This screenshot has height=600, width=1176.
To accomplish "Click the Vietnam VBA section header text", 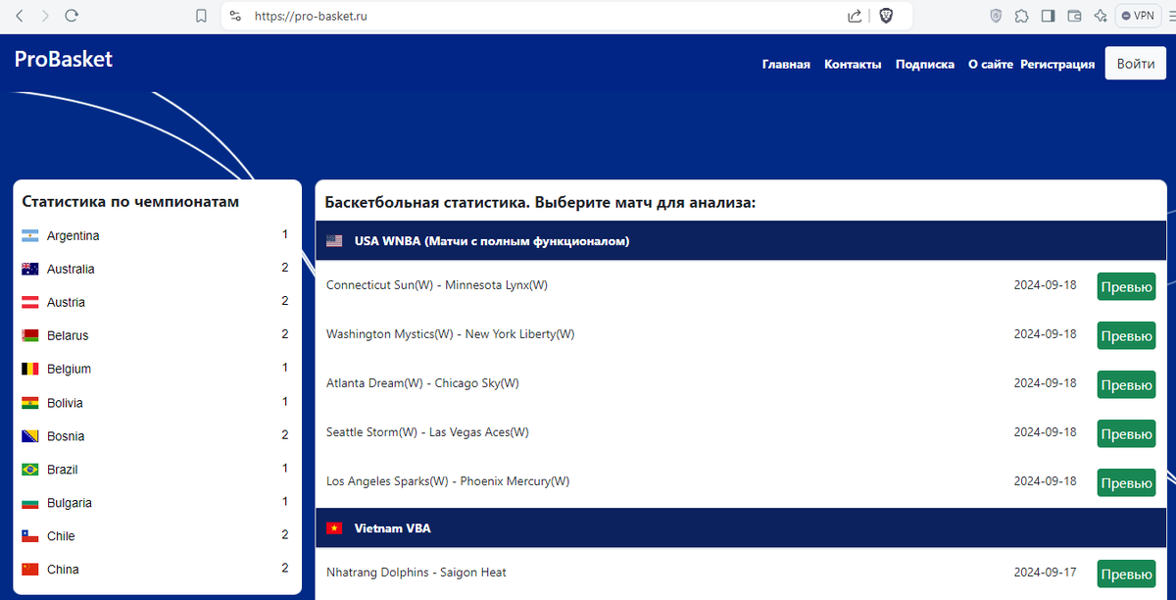I will click(392, 528).
